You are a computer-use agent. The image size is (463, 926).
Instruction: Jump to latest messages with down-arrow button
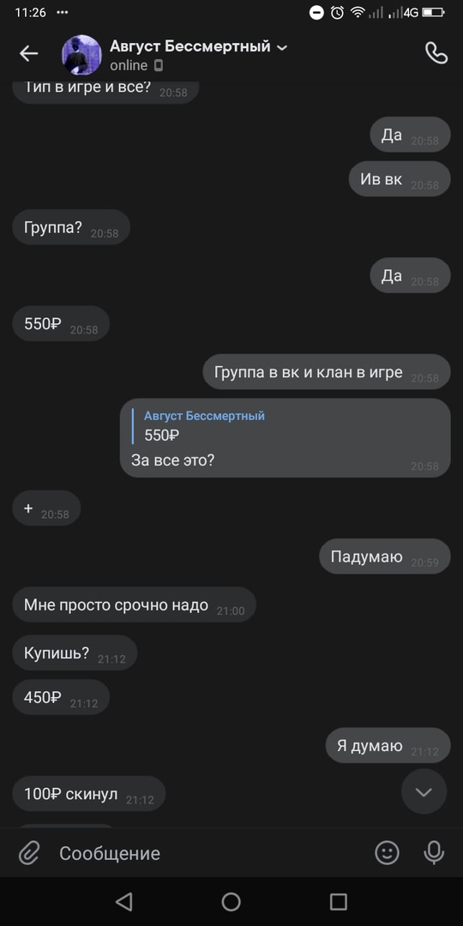424,792
